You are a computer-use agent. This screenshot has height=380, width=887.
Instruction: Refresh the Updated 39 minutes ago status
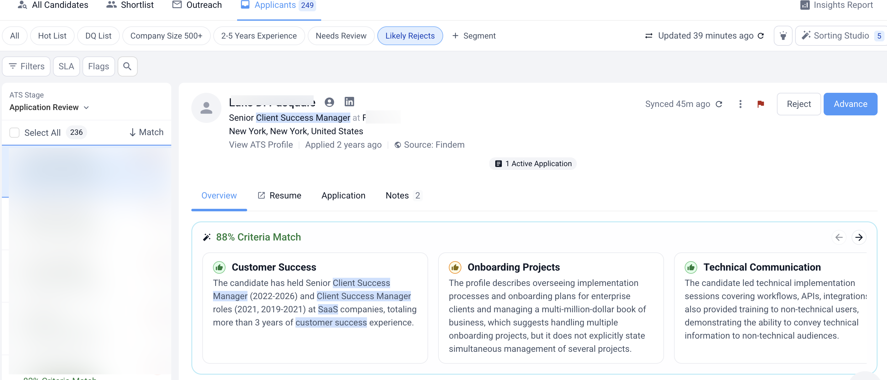pyautogui.click(x=761, y=36)
